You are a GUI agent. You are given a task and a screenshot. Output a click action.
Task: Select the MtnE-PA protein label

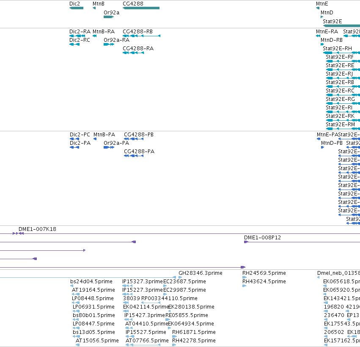tap(327, 134)
